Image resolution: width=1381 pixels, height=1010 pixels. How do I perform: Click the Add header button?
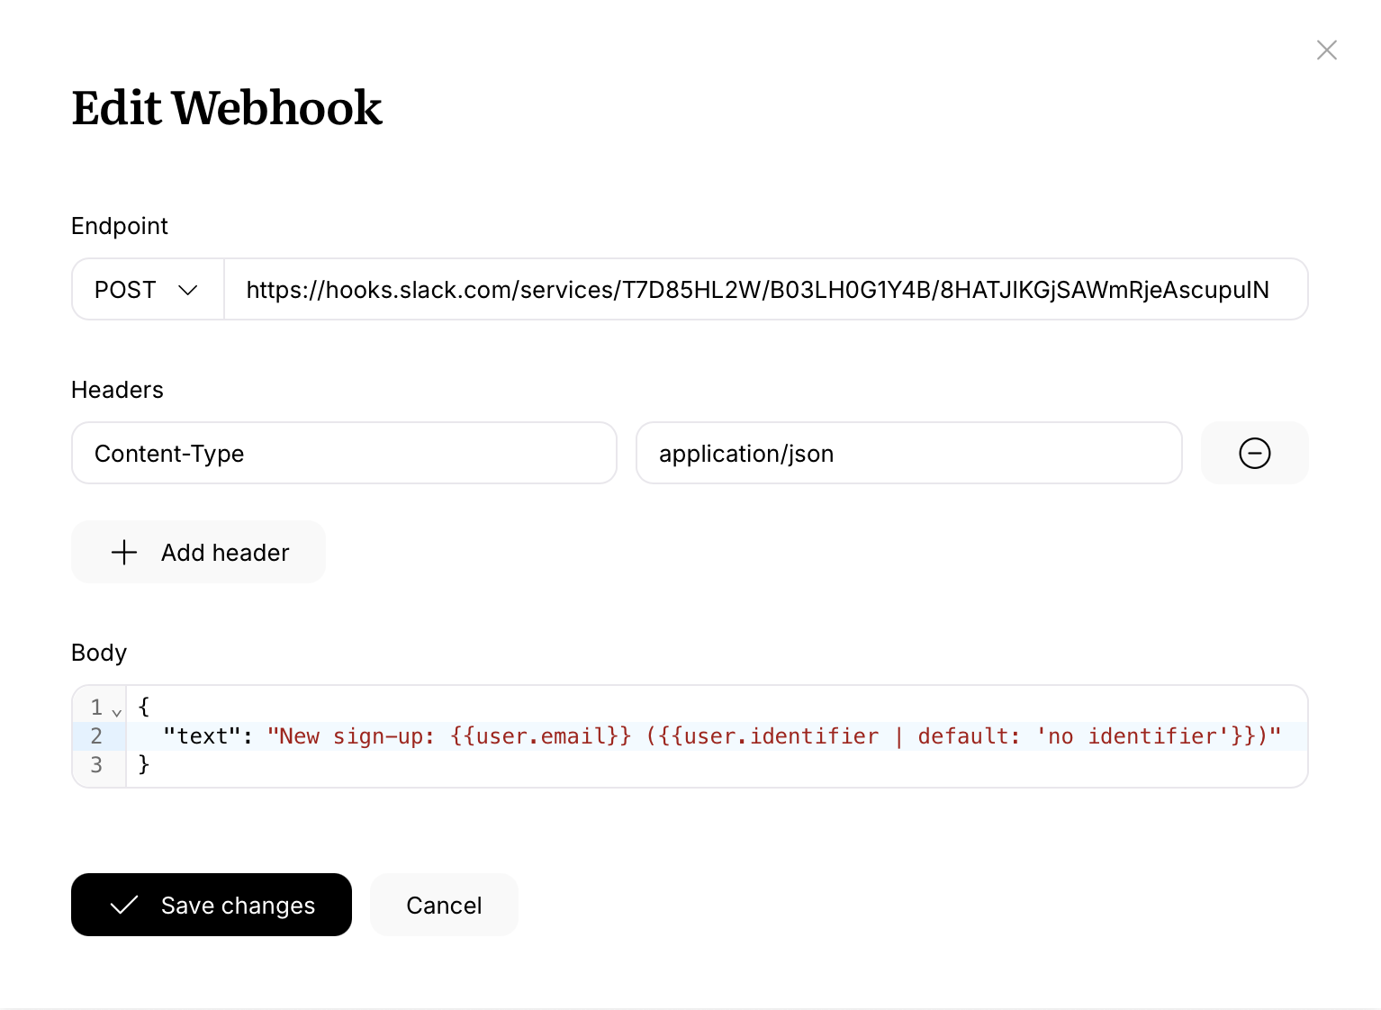click(x=198, y=552)
